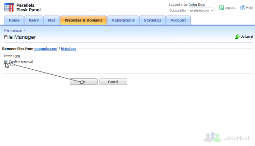Click the Log out text link
The height and width of the screenshot is (146, 255).
230,8
